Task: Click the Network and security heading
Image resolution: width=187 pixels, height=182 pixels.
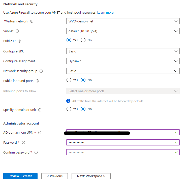Action: click(20, 4)
